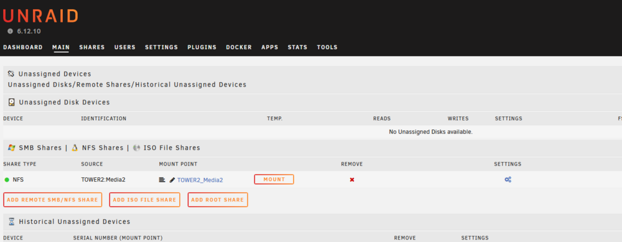Click the Linux penguin NFS Shares icon
This screenshot has height=242, width=622.
(x=74, y=147)
